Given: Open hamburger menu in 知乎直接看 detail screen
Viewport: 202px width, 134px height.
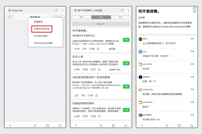Looking at the screenshot, I should [167, 125].
